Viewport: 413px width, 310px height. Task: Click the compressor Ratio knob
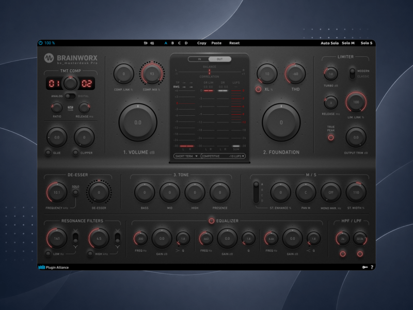57,108
